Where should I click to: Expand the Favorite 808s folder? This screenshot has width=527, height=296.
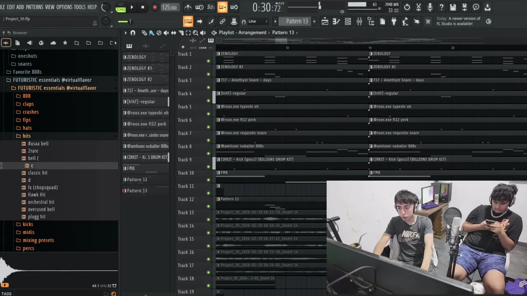[x=27, y=72]
